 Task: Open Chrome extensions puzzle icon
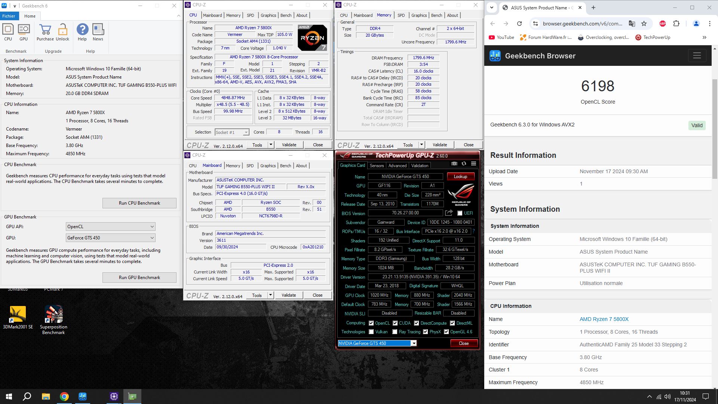coord(676,24)
